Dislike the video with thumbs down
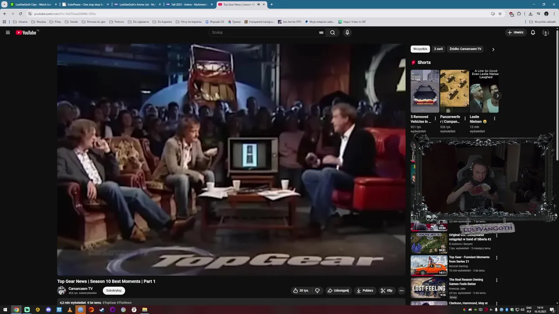 click(x=317, y=290)
